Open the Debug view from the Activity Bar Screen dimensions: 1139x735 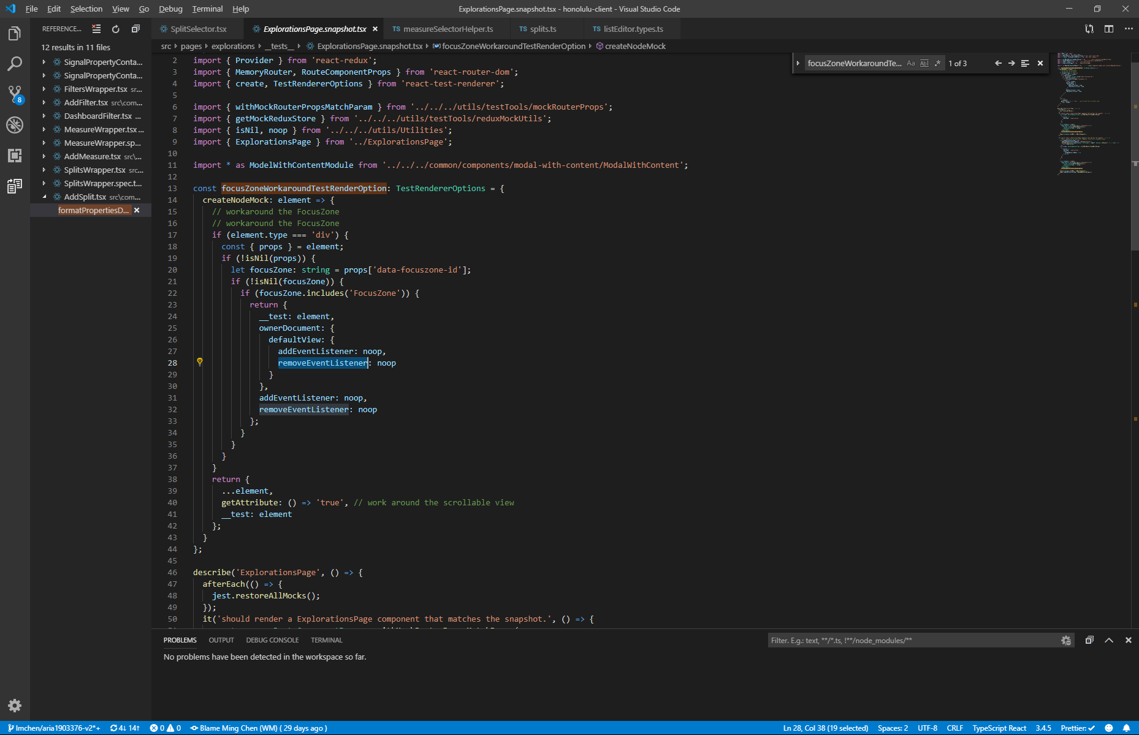pyautogui.click(x=15, y=125)
